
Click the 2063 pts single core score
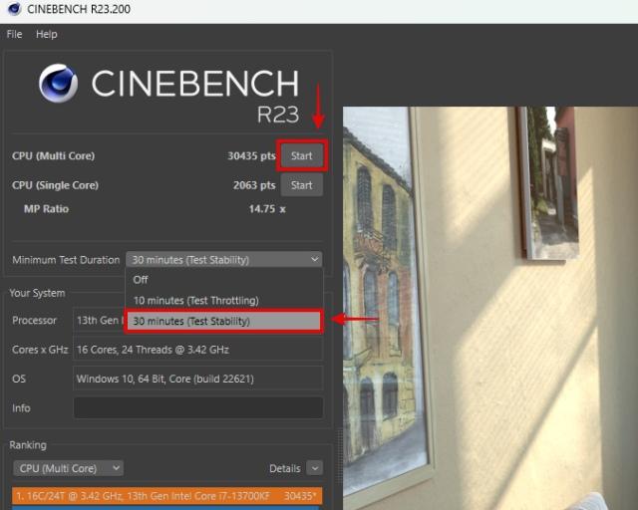click(254, 185)
